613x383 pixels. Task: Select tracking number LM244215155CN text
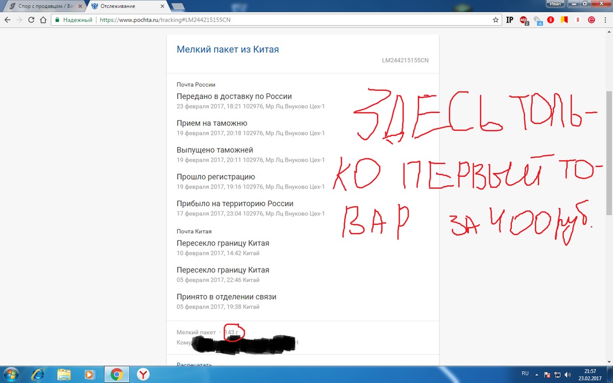405,60
